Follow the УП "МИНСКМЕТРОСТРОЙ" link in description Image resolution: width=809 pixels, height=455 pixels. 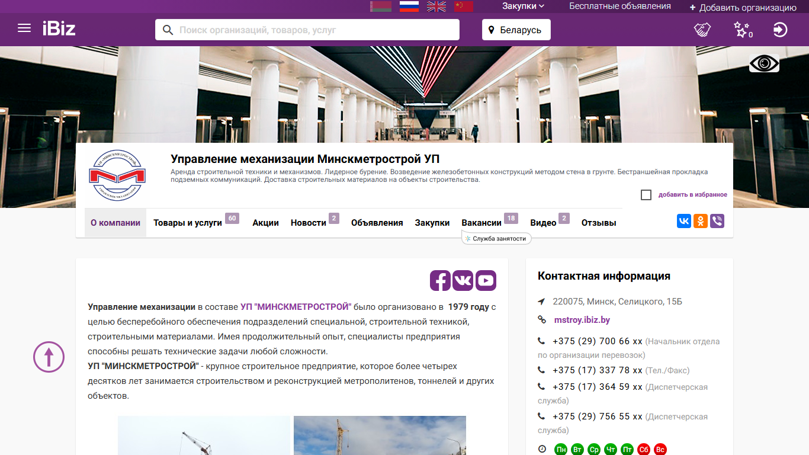(x=296, y=307)
